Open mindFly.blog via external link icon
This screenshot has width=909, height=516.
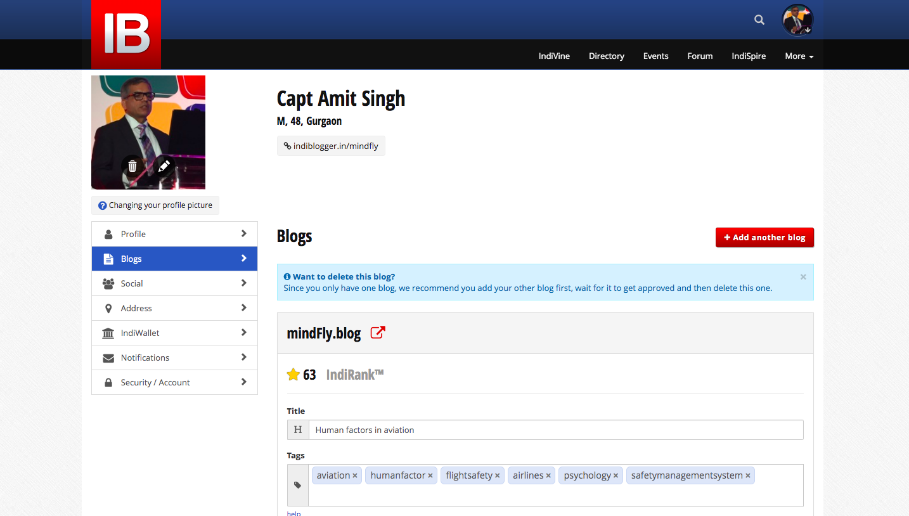click(377, 332)
